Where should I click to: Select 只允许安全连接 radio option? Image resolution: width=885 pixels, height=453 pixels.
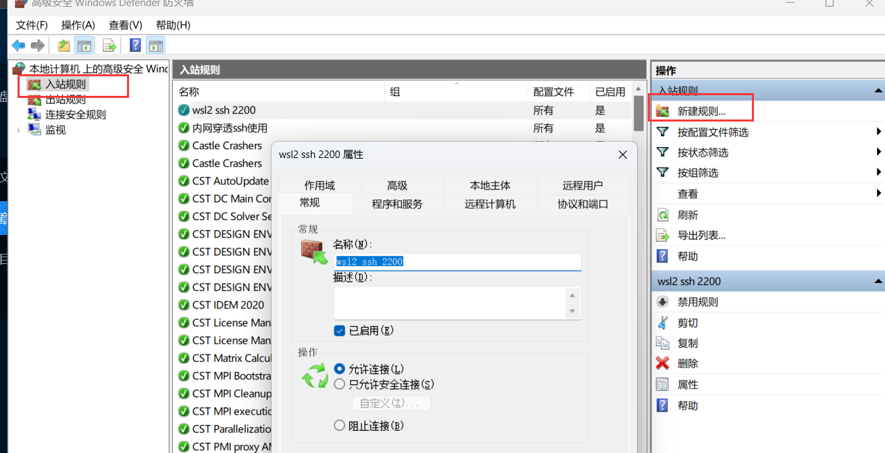click(340, 384)
